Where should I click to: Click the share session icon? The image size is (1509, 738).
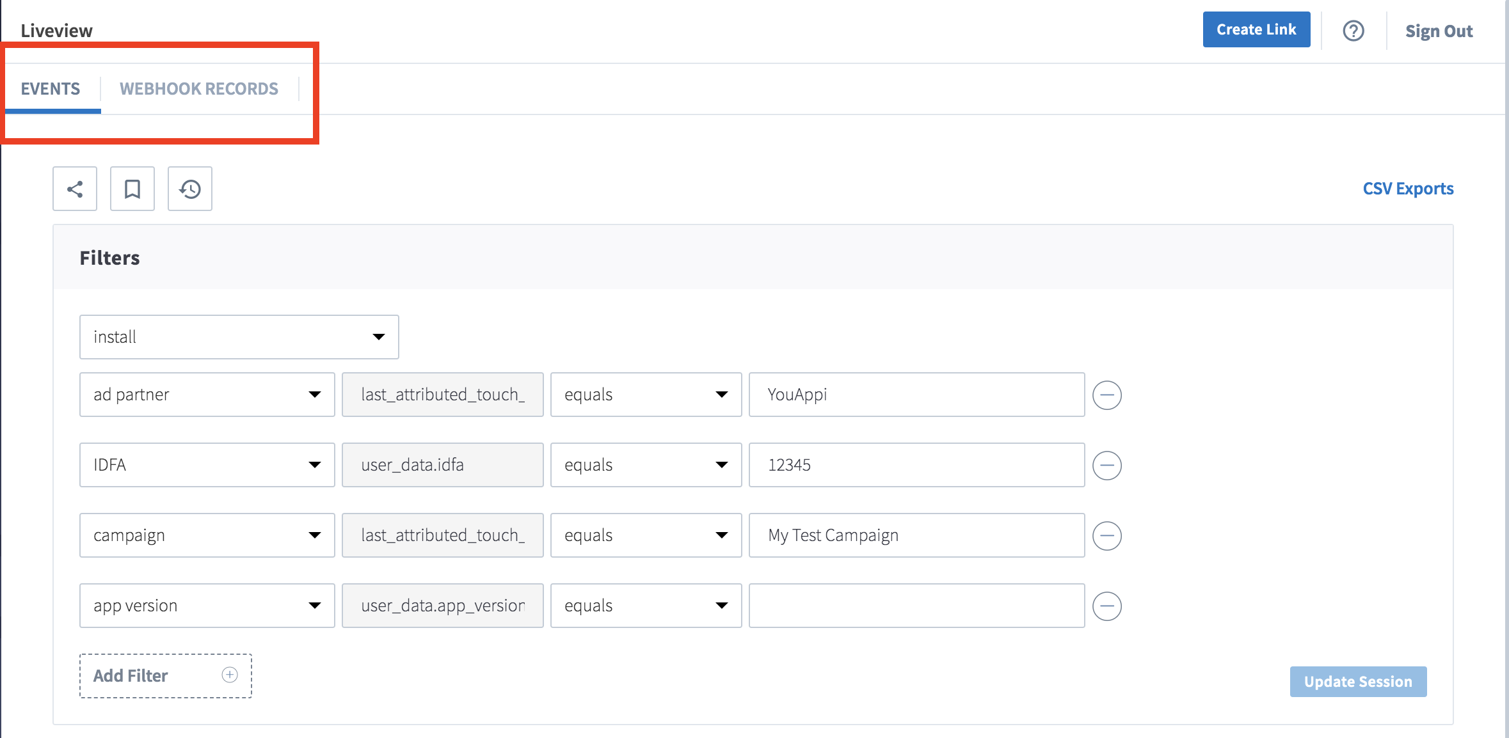click(75, 189)
